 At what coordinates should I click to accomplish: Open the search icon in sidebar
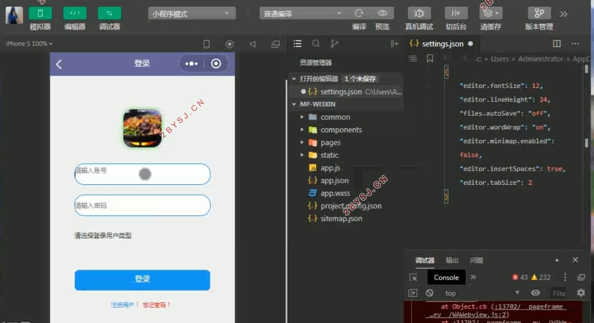coord(316,44)
